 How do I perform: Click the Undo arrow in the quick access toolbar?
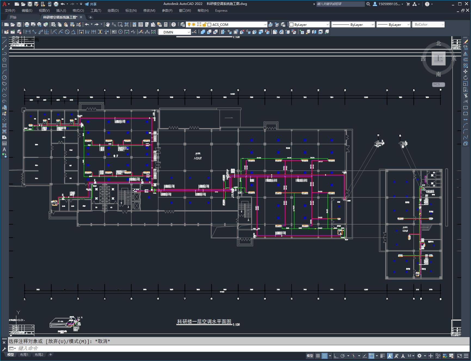[x=63, y=4]
